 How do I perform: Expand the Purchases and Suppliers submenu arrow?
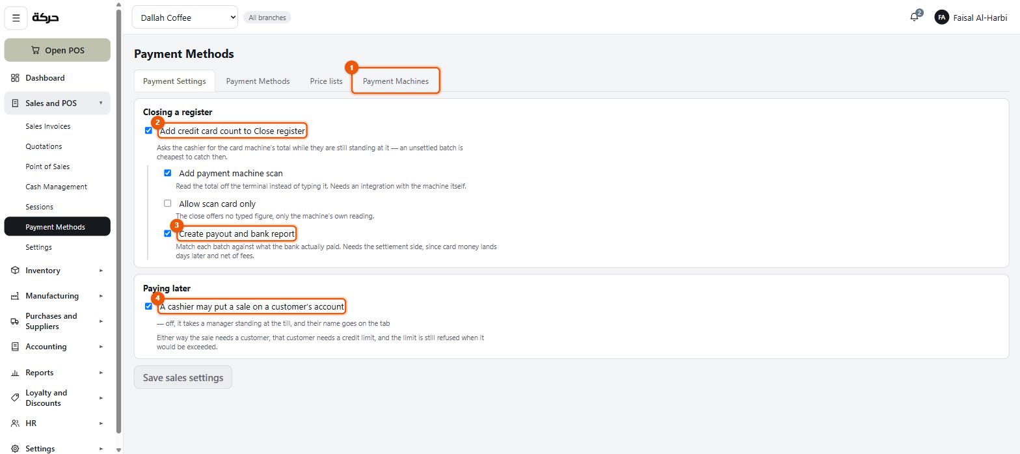click(101, 321)
